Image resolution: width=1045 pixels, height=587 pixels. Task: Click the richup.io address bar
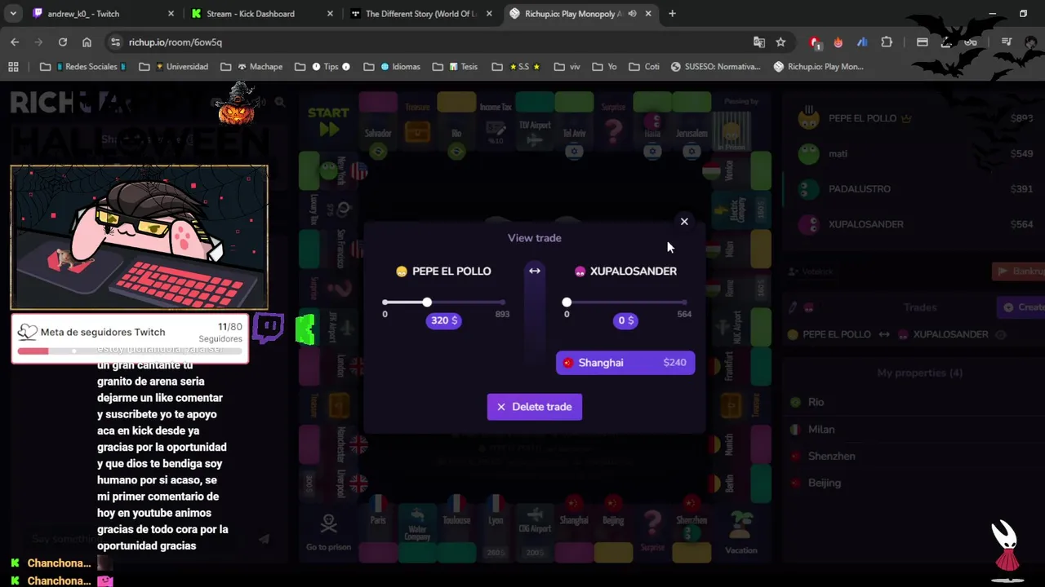tap(433, 42)
